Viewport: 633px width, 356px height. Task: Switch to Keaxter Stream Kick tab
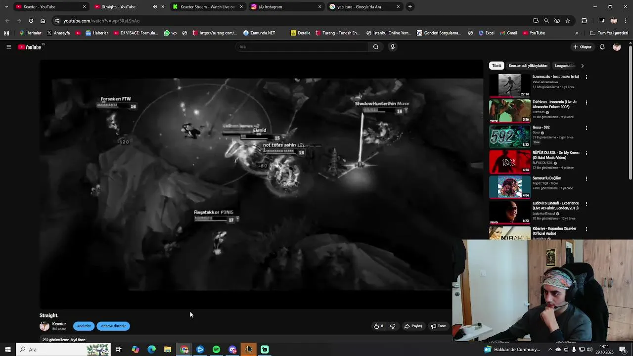pyautogui.click(x=208, y=7)
